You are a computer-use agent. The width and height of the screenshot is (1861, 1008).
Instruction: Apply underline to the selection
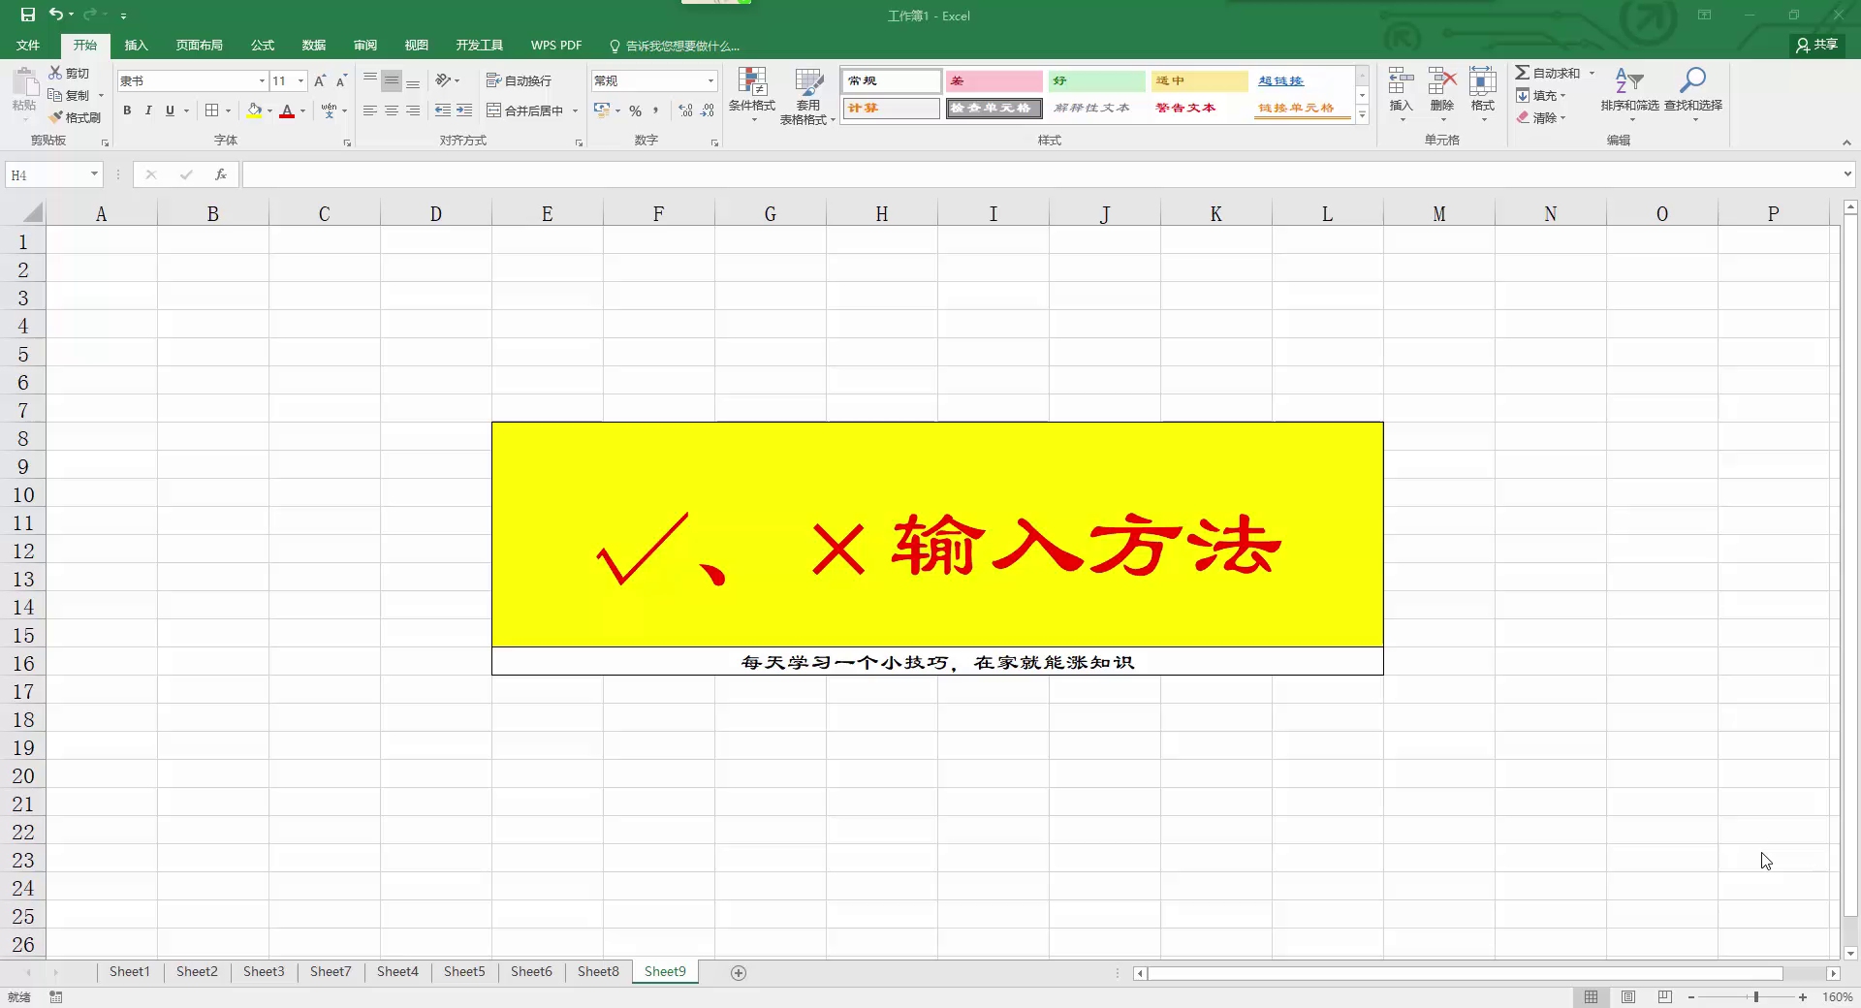[x=171, y=110]
